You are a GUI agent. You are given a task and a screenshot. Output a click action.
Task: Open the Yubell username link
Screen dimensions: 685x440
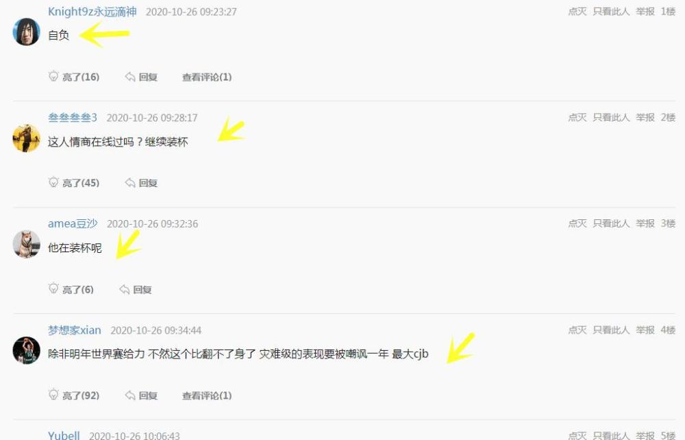pos(64,435)
